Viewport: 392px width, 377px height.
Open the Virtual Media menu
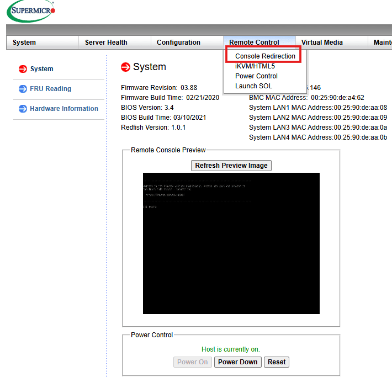click(322, 43)
